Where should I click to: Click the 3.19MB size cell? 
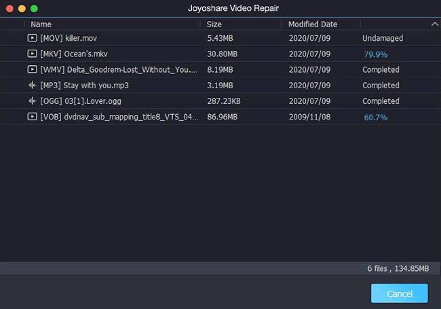pyautogui.click(x=220, y=86)
